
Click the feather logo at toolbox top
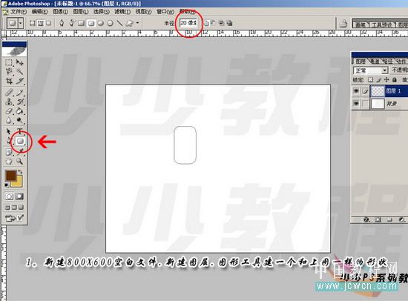(15, 51)
